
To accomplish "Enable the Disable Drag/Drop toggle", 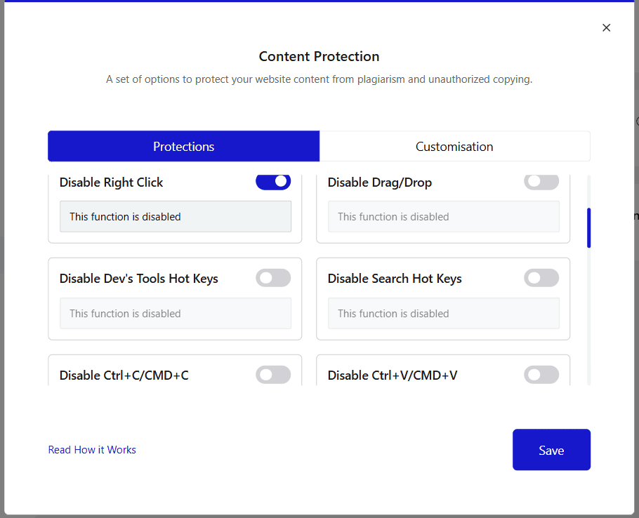I will tap(541, 182).
